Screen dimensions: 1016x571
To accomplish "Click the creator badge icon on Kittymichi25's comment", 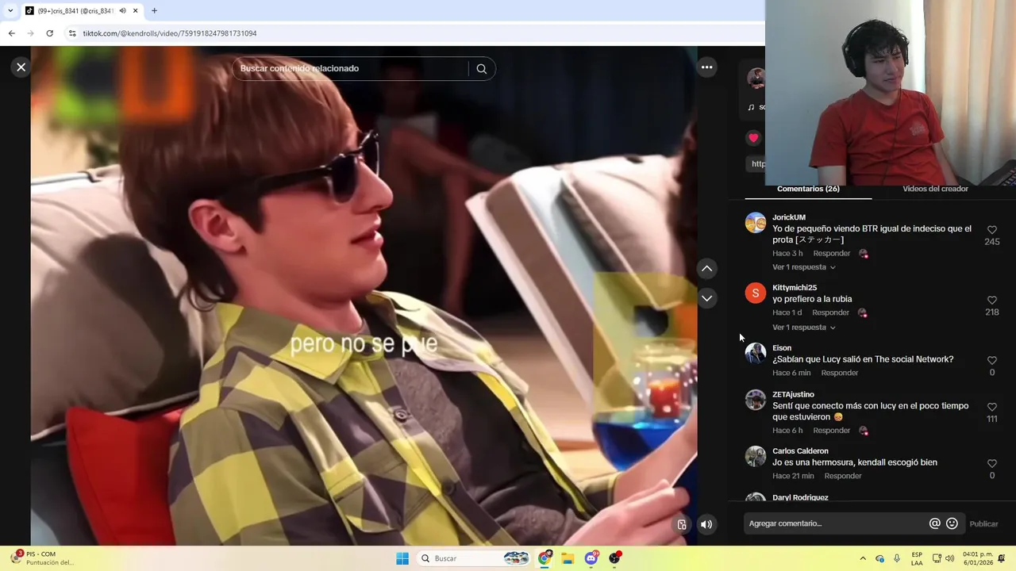I will 863,312.
